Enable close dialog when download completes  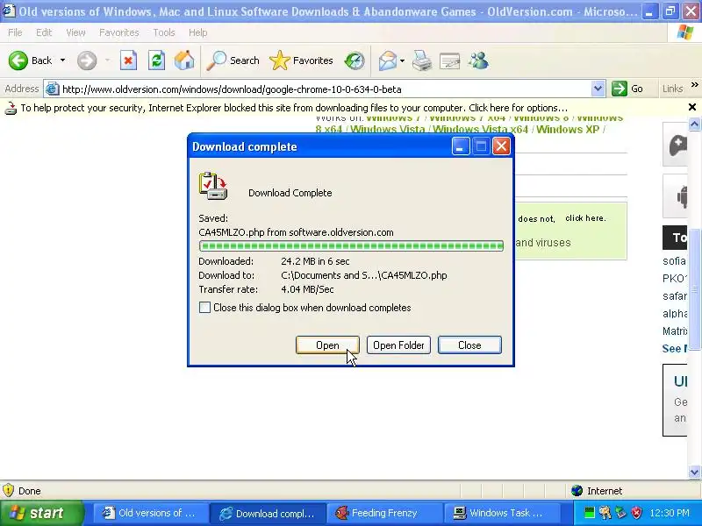(x=204, y=308)
